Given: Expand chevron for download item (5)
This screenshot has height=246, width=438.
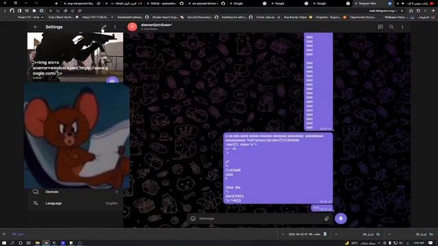Looking at the screenshot, I should coord(389,234).
